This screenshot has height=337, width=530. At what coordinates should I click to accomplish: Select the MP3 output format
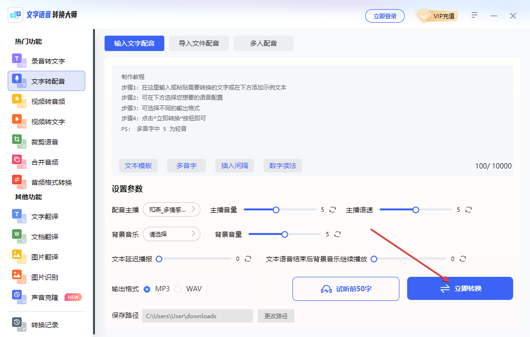pyautogui.click(x=149, y=289)
